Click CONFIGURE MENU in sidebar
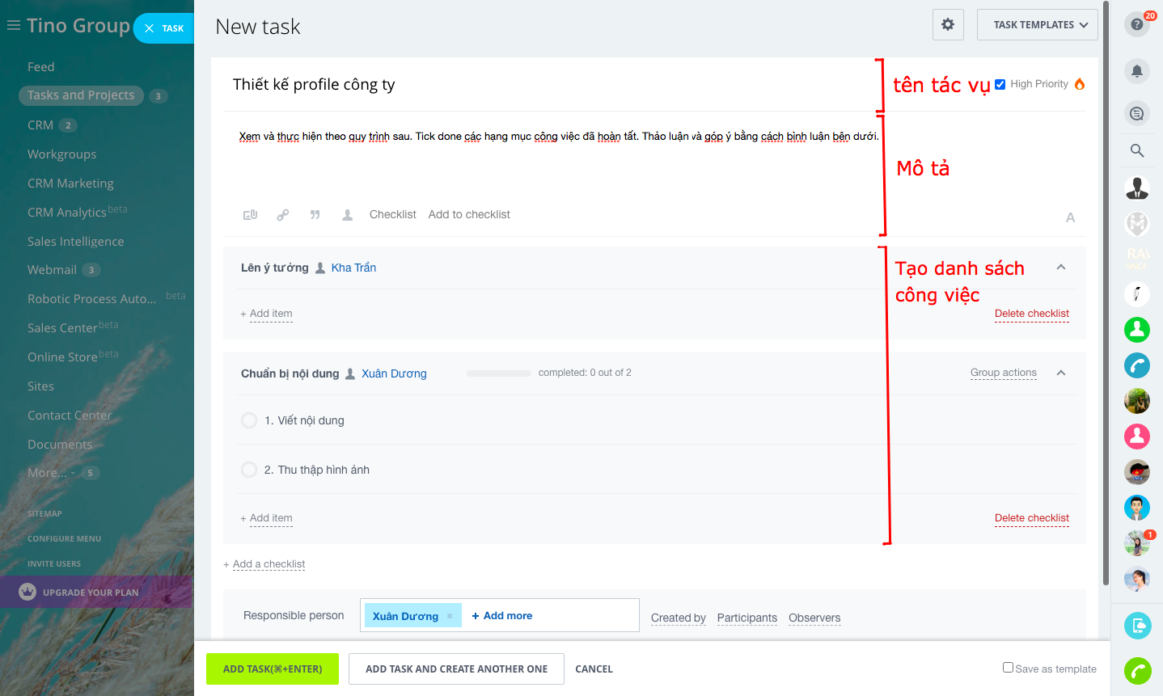Image resolution: width=1163 pixels, height=696 pixels. coord(64,539)
